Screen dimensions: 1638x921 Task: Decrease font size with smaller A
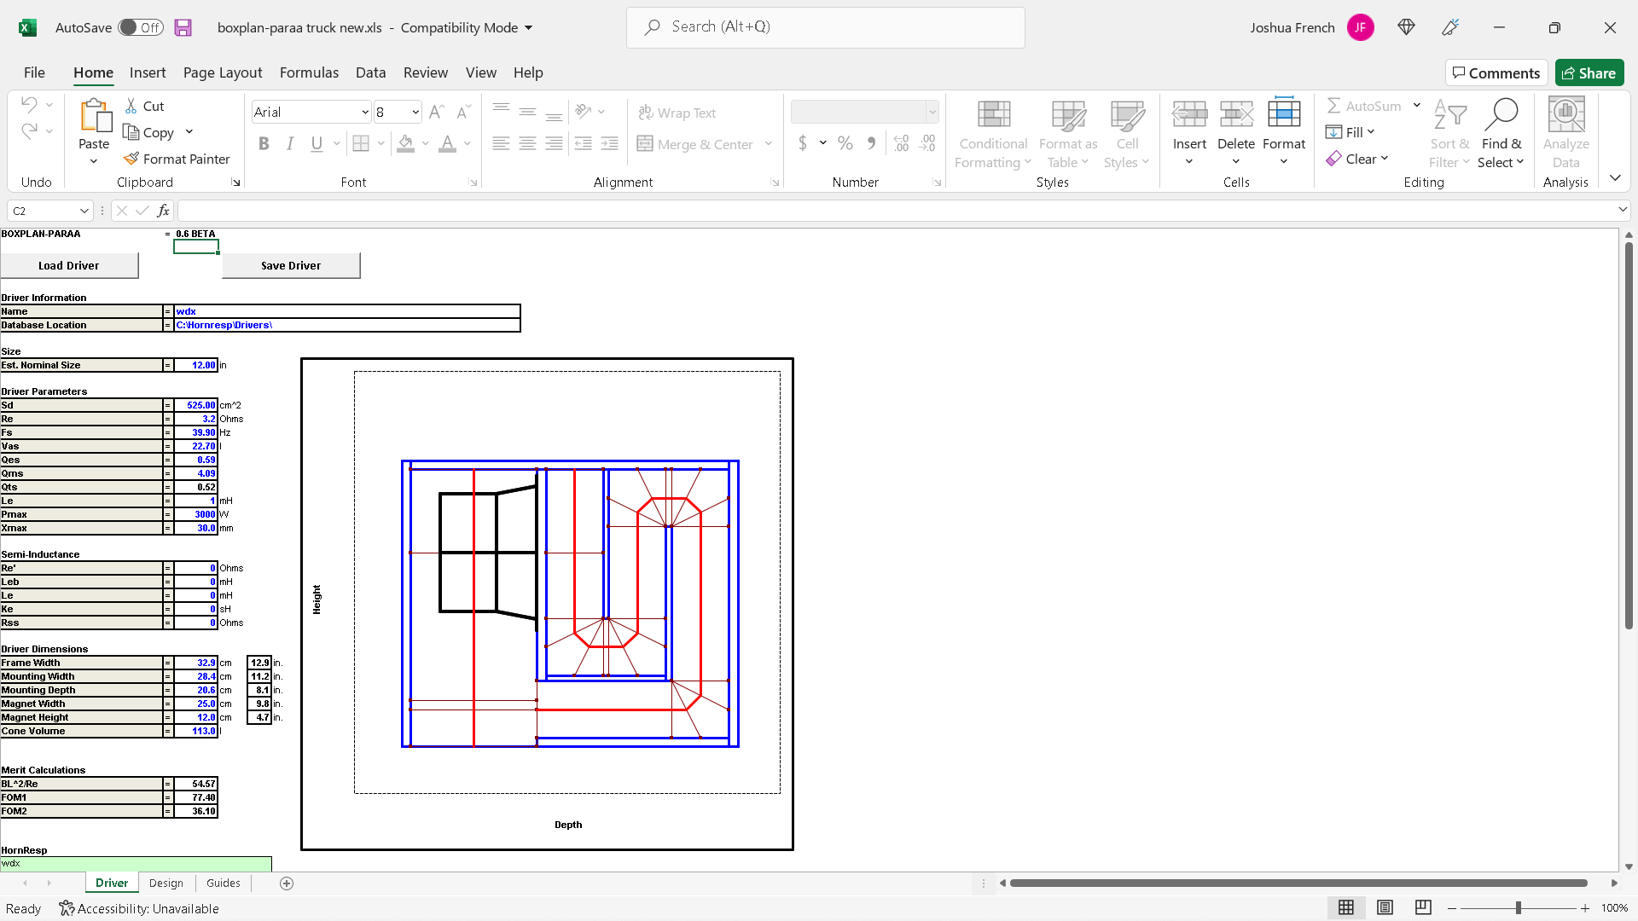pyautogui.click(x=463, y=112)
